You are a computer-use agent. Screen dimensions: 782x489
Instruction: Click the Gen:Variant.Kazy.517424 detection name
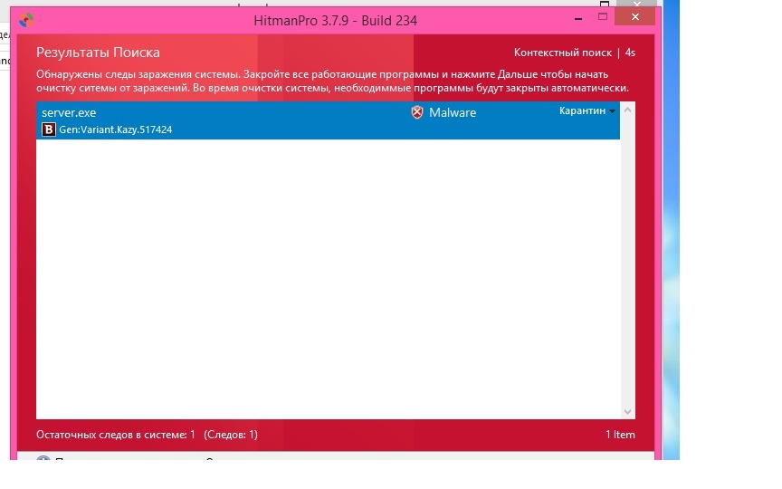116,129
